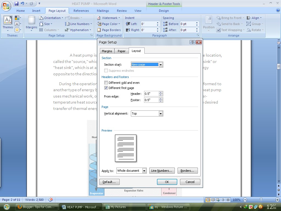Image resolution: width=281 pixels, height=211 pixels.
Task: Open Theme Colors icon
Action: 18,18
